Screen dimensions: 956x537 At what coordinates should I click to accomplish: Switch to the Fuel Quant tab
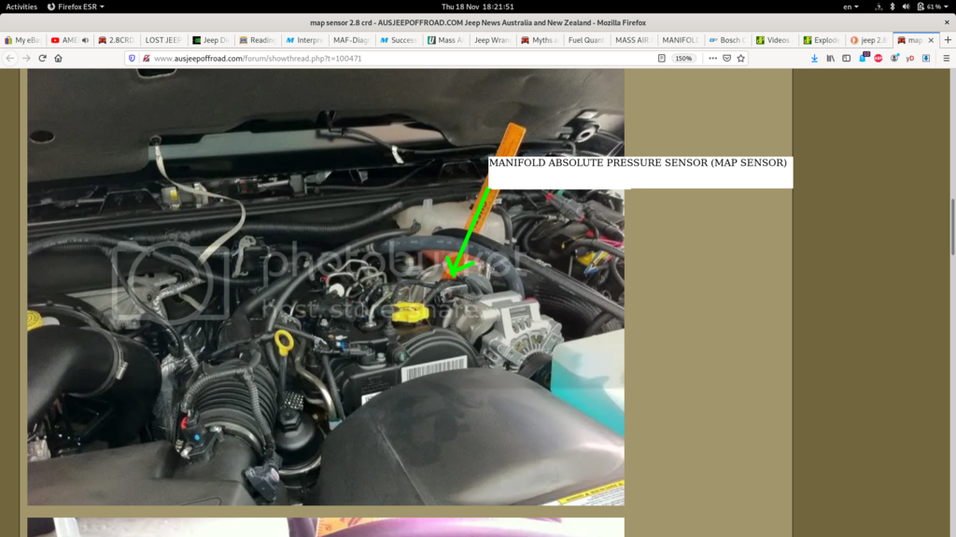click(586, 40)
